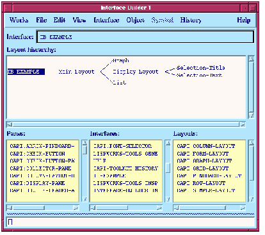Click the hierarchy vertical scrollbar down arrow
This screenshot has width=265, height=235.
point(252,116)
